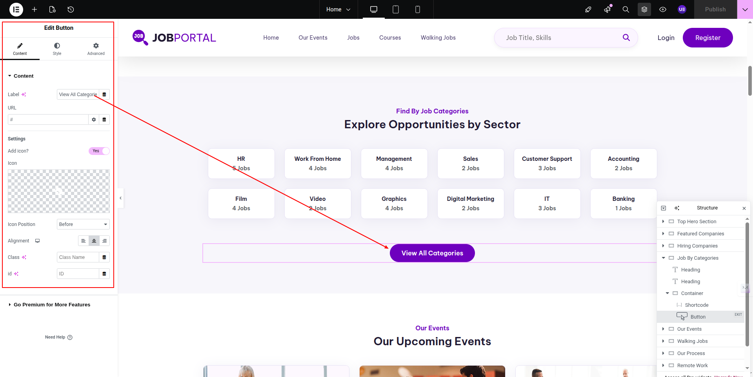
Task: Toggle the Add icon switch off
Action: coord(99,151)
